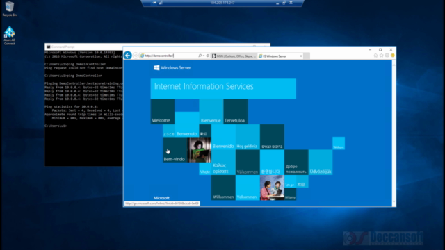Click the Καλώς ορίσατε tile
445x250 pixels.
(x=223, y=162)
